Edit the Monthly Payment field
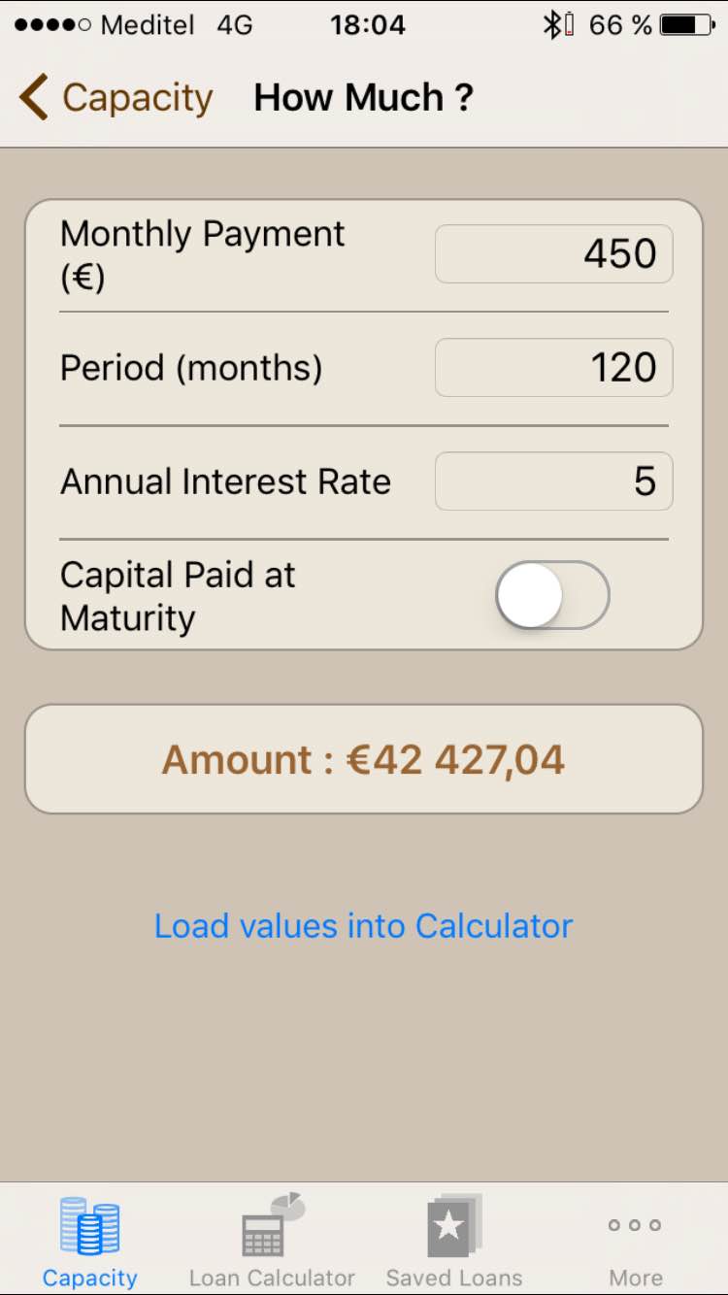Image resolution: width=728 pixels, height=1295 pixels. pyautogui.click(x=553, y=254)
